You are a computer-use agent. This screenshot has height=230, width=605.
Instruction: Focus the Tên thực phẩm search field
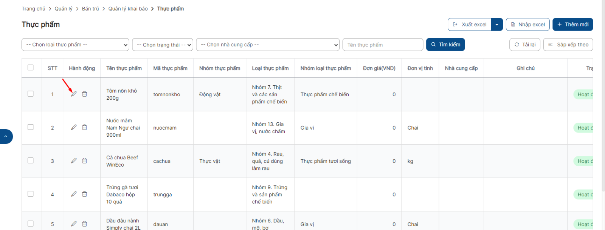click(x=383, y=45)
